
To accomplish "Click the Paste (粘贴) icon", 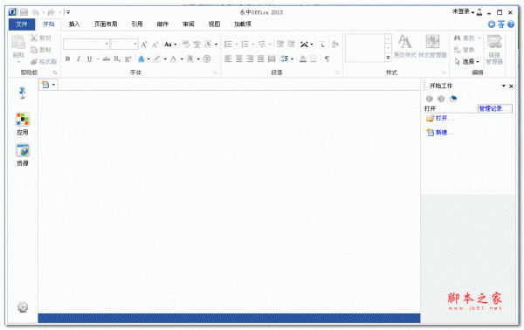I will pyautogui.click(x=18, y=43).
